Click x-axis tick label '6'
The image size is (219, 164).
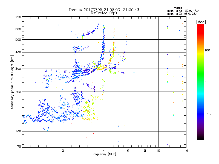coord(128,151)
